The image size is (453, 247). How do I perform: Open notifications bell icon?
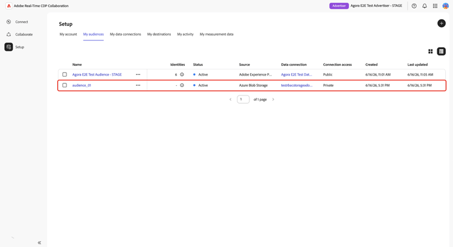[x=425, y=6]
